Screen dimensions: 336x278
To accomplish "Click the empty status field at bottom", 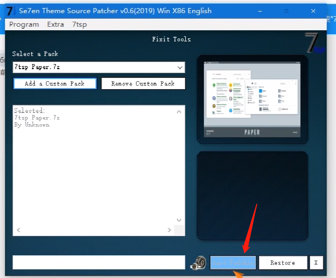I will 99,262.
